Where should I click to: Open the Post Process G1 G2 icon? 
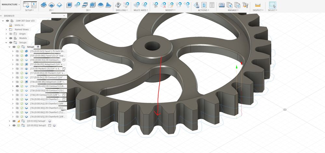point(204,5)
